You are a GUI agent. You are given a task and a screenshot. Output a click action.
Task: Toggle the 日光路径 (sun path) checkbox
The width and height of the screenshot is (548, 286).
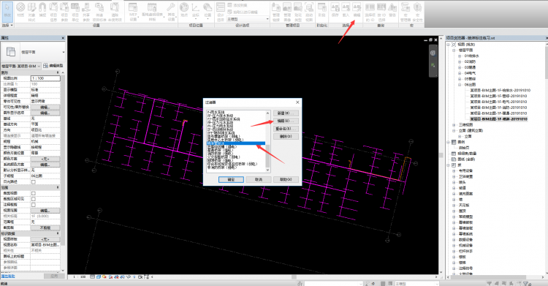[x=34, y=181]
